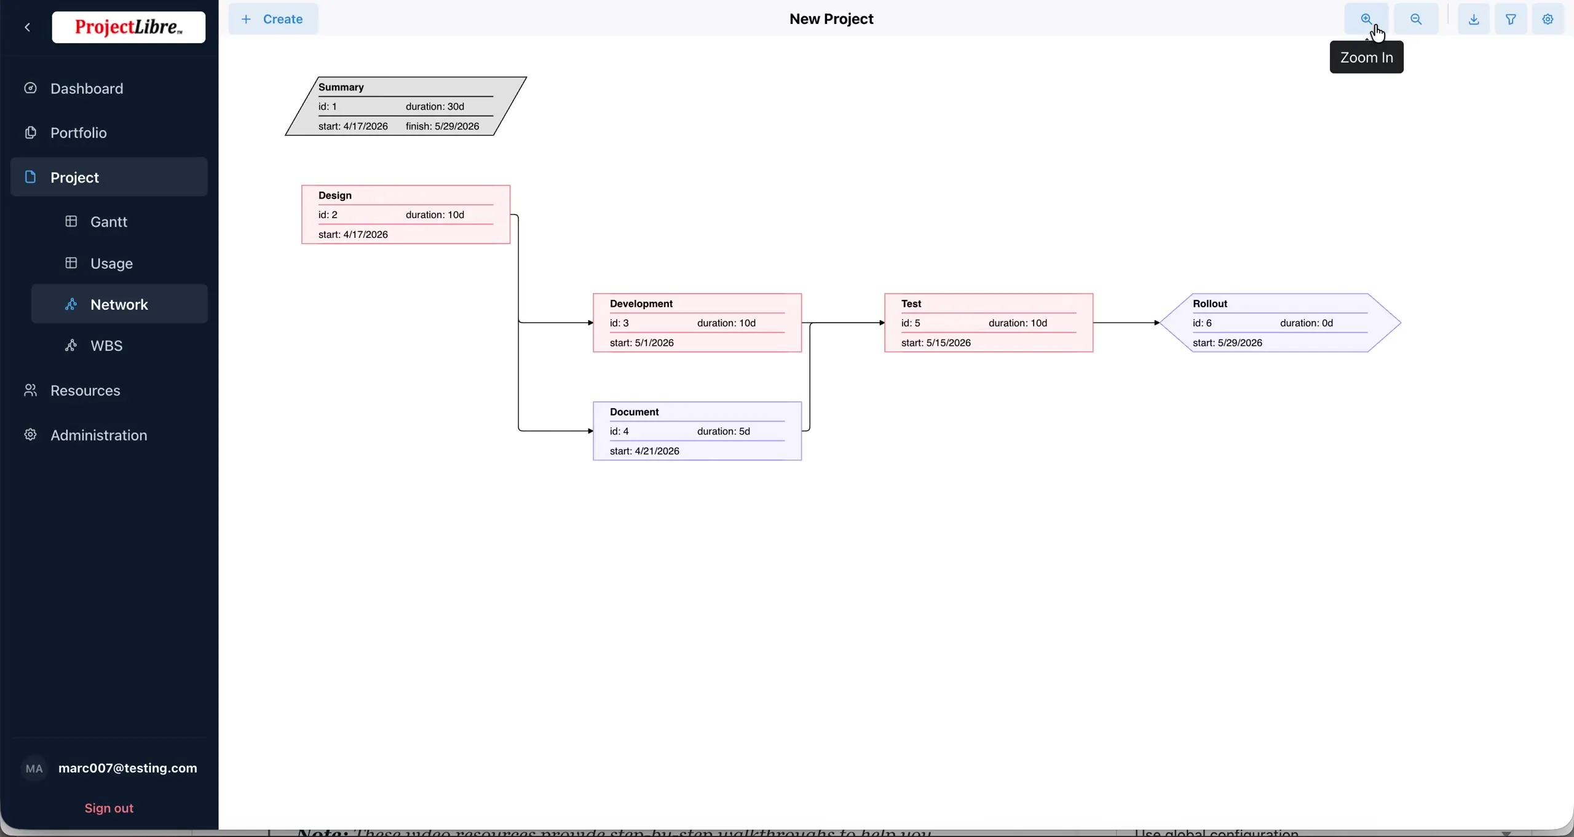Switch to the Usage view

click(x=120, y=263)
